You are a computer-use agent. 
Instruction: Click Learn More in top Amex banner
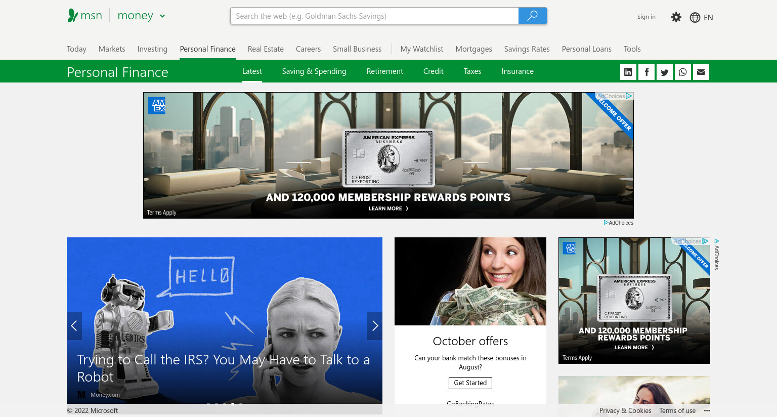pyautogui.click(x=388, y=209)
